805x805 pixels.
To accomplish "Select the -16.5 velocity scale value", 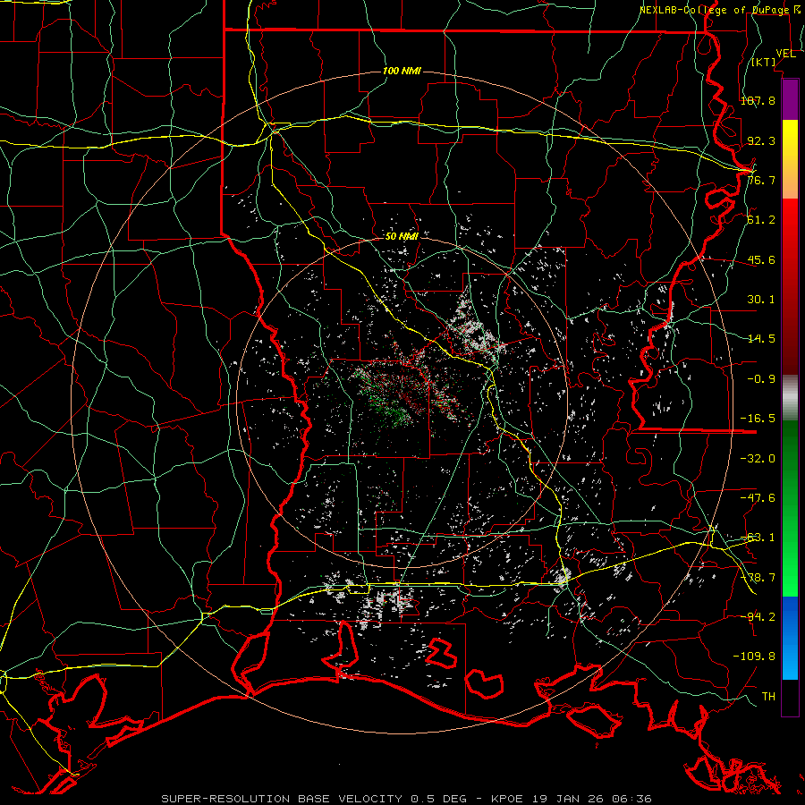I will 758,419.
